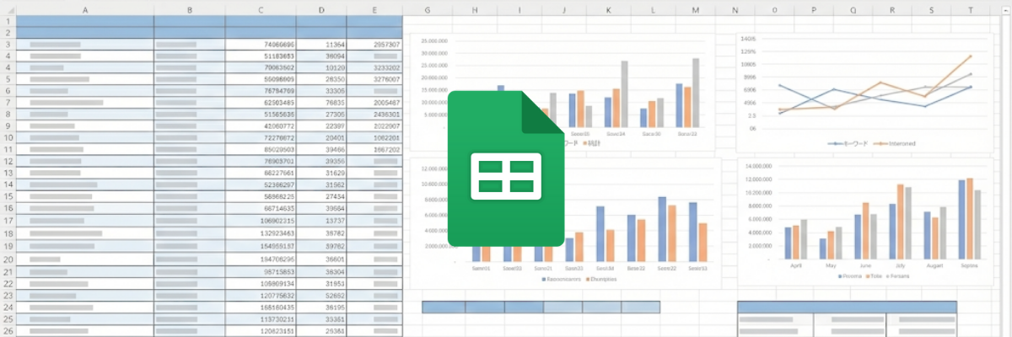Select column P header
Viewport: 1012px width, 337px height.
(x=814, y=9)
